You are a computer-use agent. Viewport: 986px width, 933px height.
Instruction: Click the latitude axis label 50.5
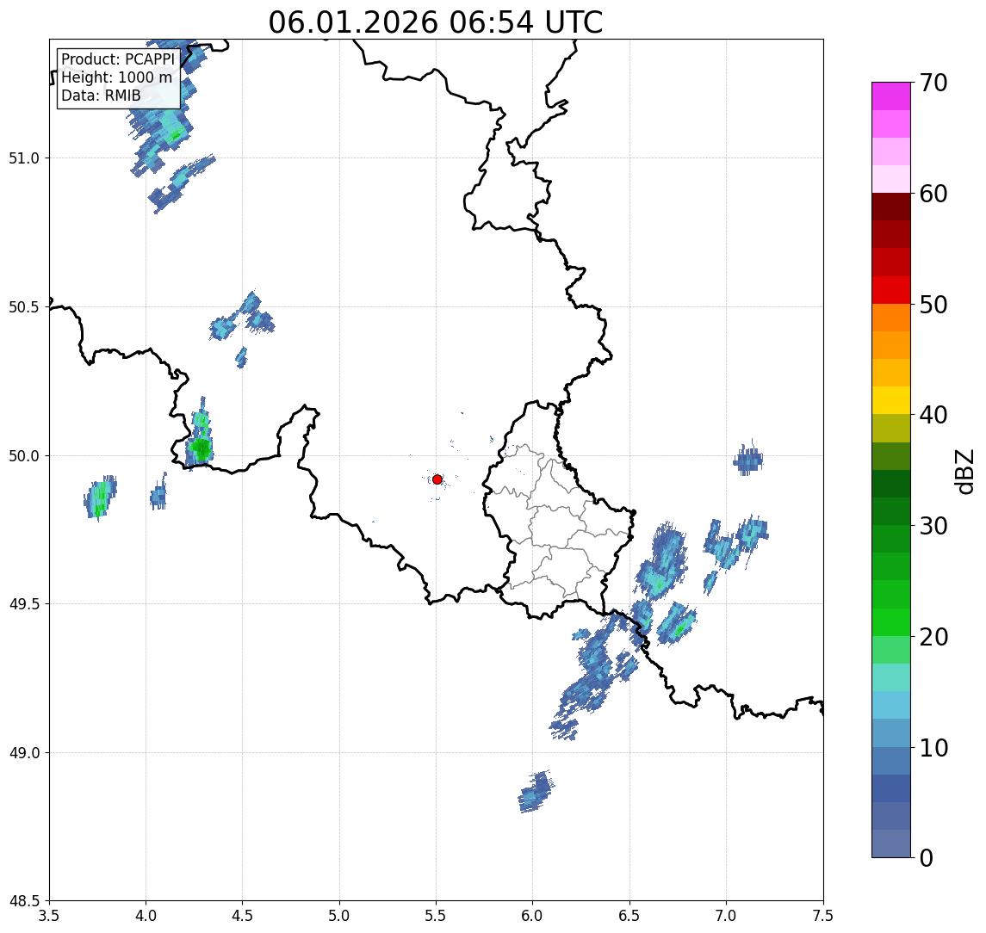coord(24,306)
